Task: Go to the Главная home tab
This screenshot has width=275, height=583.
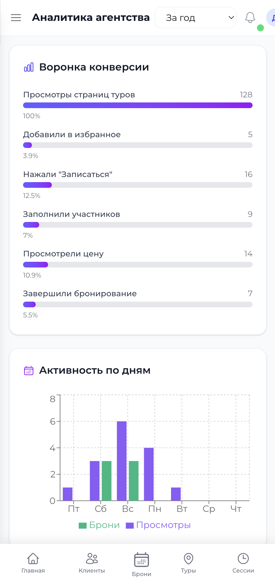Action: (x=33, y=563)
